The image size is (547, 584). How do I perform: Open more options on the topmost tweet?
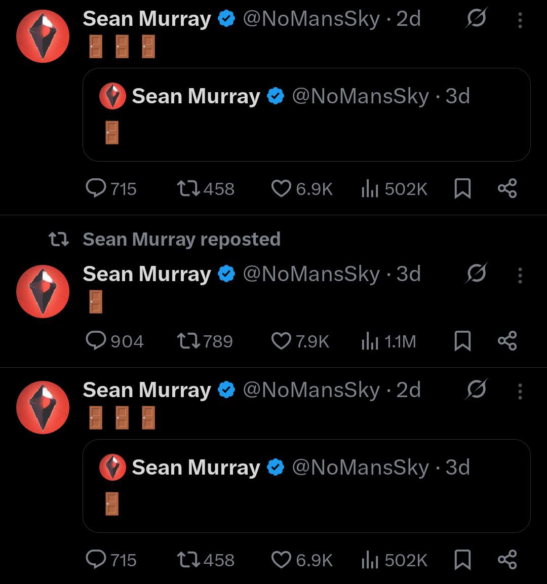click(x=520, y=20)
